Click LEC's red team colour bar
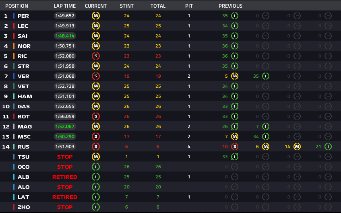The image size is (341, 213). (x=14, y=26)
